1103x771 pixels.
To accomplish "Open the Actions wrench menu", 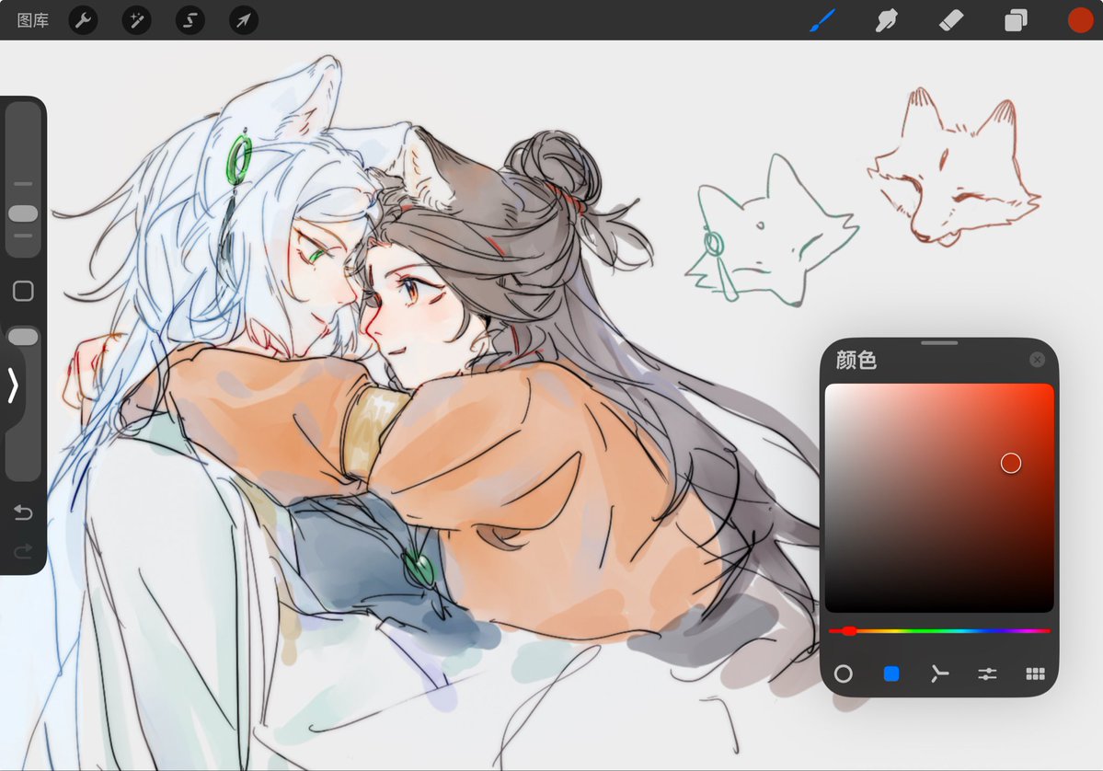I will tap(83, 20).
